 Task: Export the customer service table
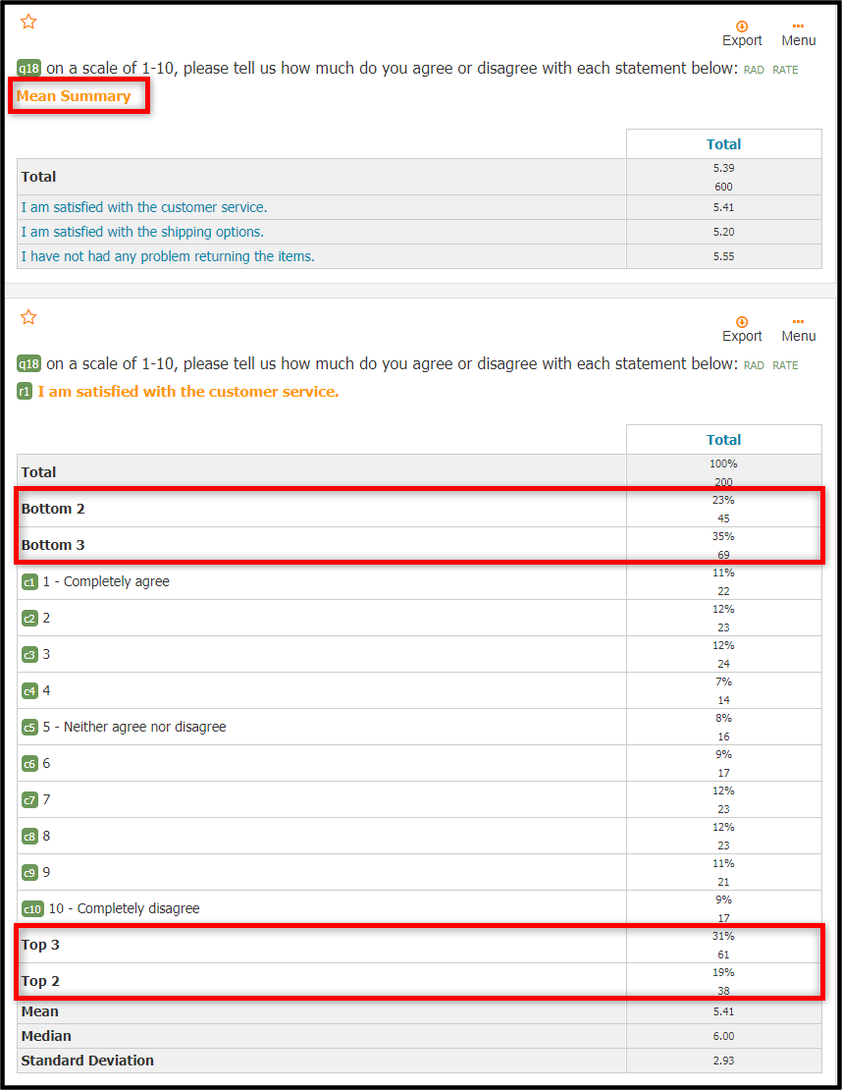click(742, 330)
